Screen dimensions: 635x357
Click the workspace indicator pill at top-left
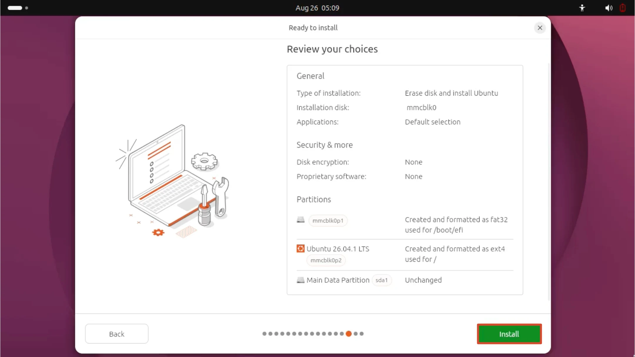pyautogui.click(x=15, y=8)
